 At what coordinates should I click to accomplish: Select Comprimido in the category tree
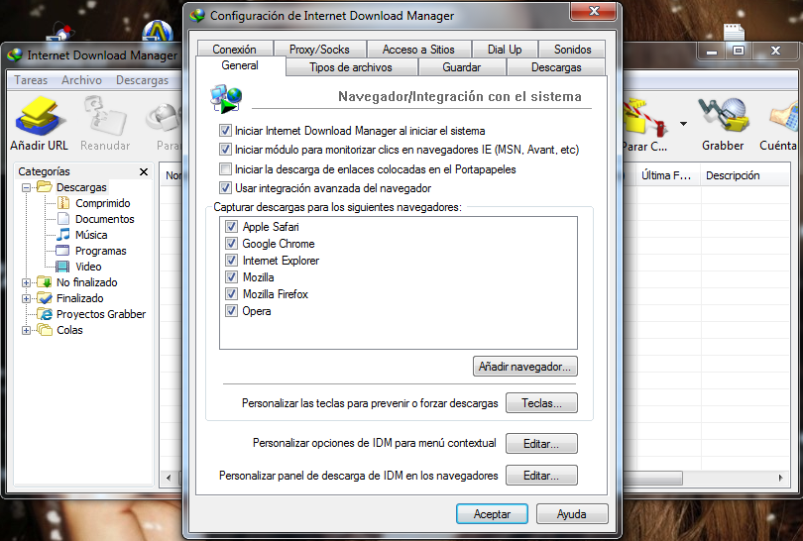pos(102,203)
